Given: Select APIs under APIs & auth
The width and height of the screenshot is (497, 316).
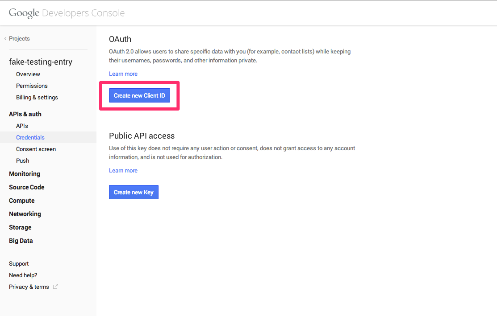Looking at the screenshot, I should (21, 126).
